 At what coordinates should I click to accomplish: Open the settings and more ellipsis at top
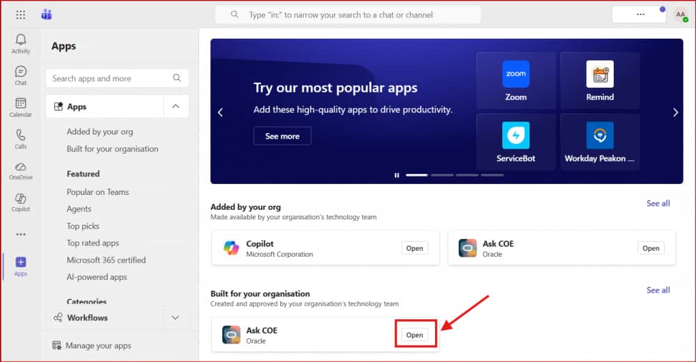[x=640, y=15]
